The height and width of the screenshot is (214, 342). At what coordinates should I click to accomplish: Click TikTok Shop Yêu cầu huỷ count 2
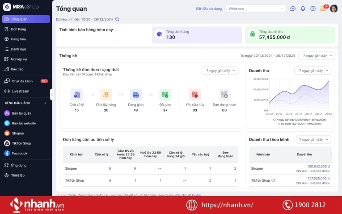click(x=210, y=180)
